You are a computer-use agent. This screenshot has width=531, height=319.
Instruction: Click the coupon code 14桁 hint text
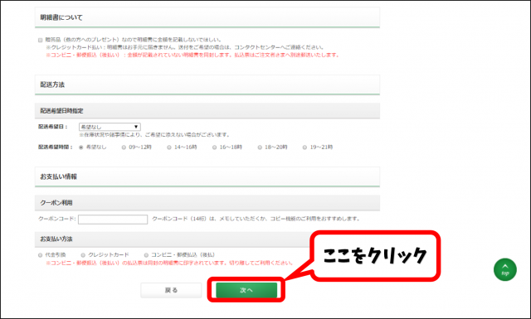[x=256, y=219]
